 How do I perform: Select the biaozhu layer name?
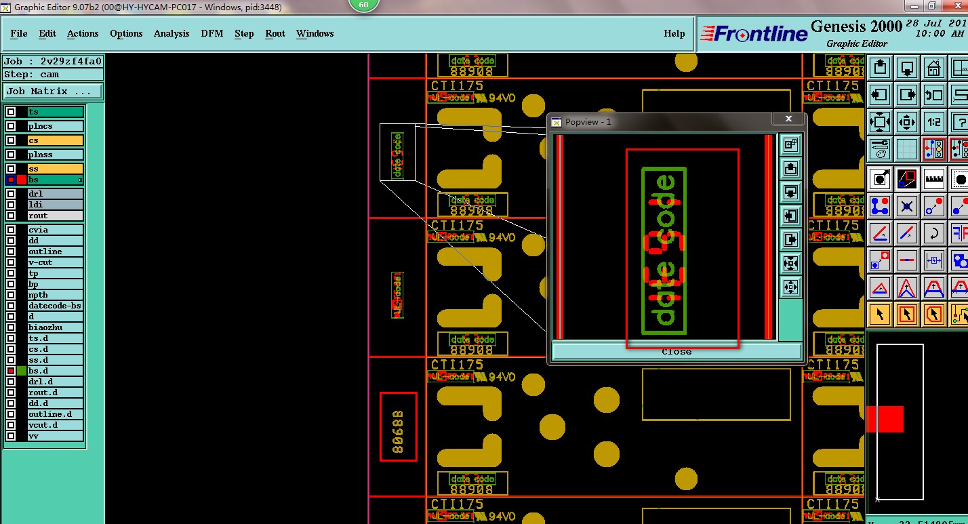coord(56,327)
